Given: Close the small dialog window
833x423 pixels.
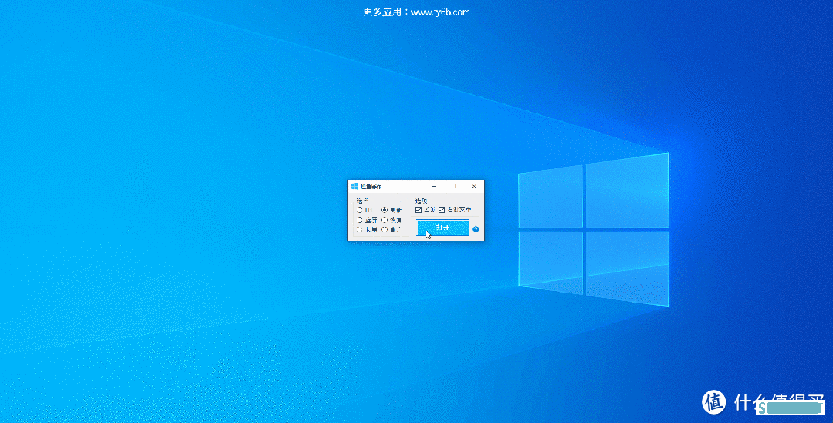Looking at the screenshot, I should tap(474, 186).
